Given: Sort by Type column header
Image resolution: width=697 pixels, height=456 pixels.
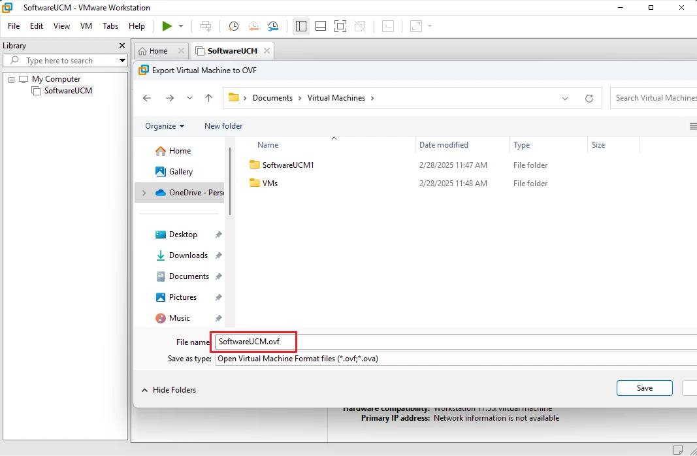Looking at the screenshot, I should pyautogui.click(x=521, y=145).
